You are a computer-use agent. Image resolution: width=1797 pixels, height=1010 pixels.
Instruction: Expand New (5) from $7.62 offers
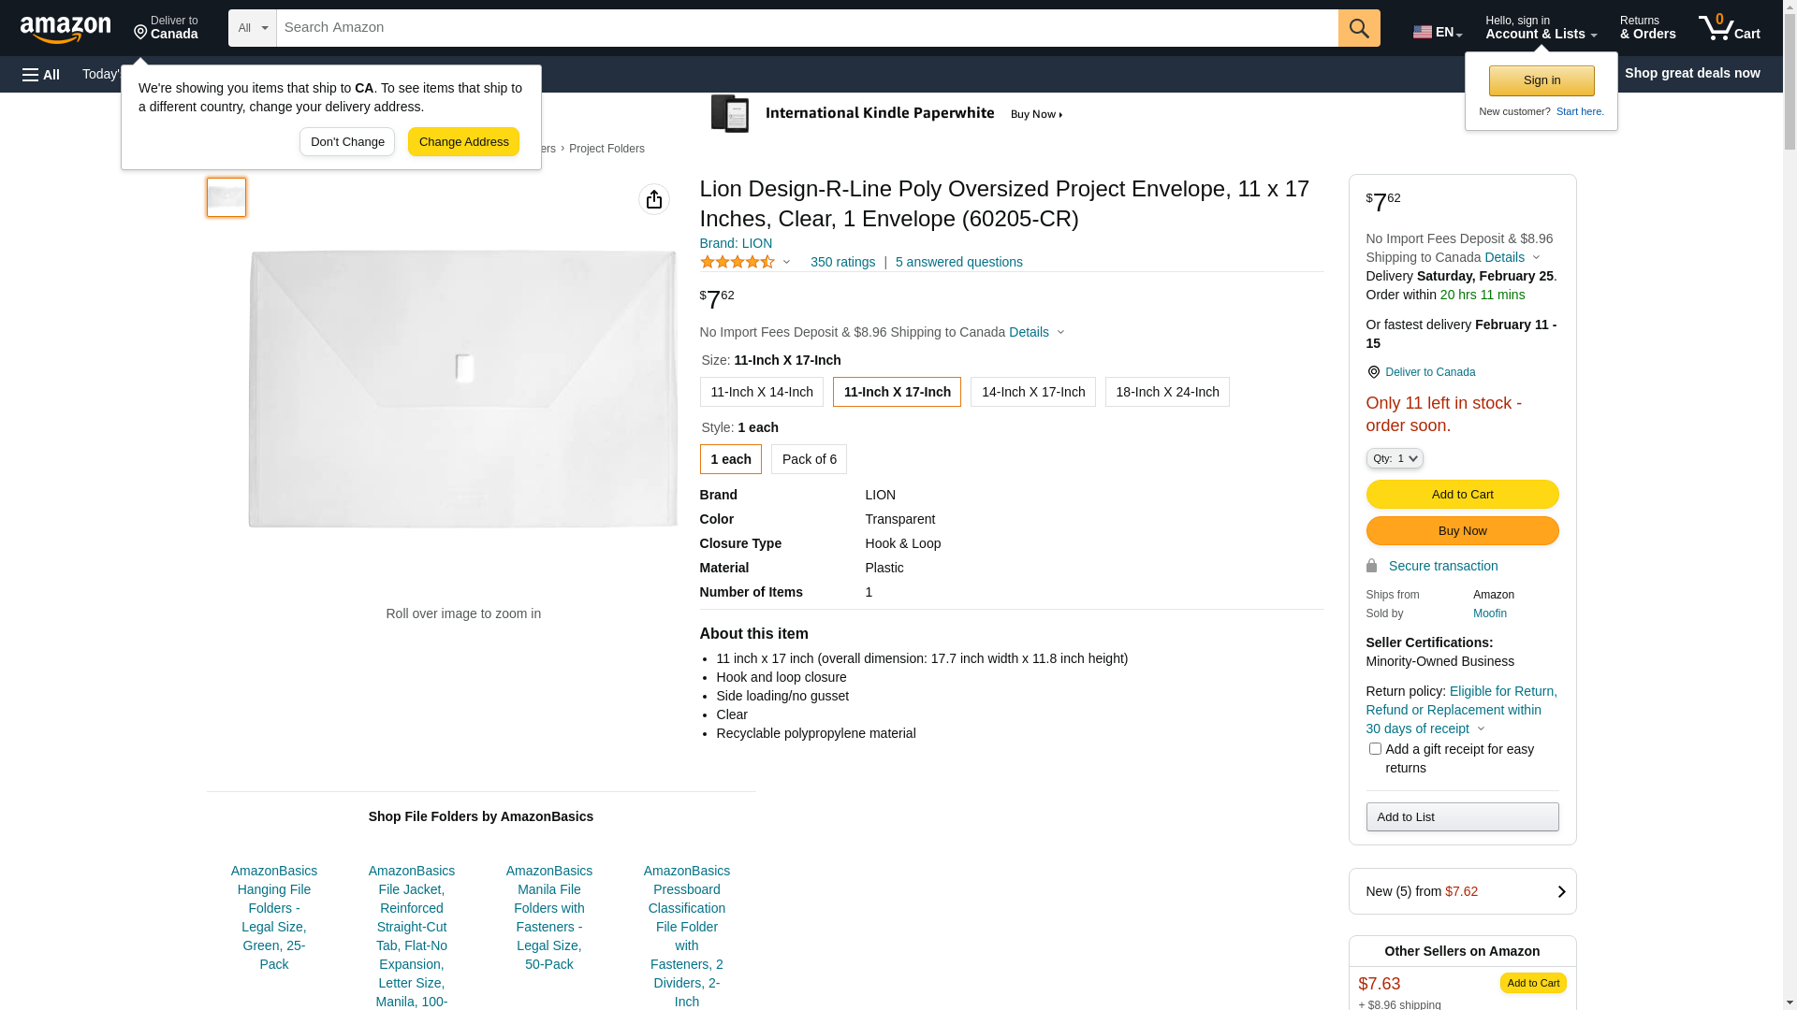[x=1462, y=891]
